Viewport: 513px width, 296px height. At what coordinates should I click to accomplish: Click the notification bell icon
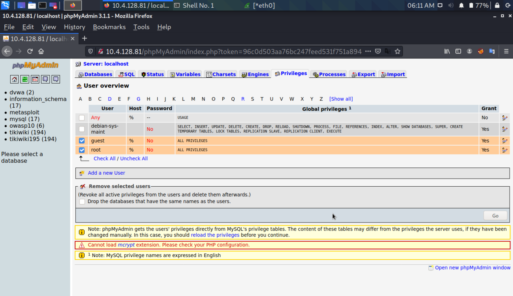461,6
